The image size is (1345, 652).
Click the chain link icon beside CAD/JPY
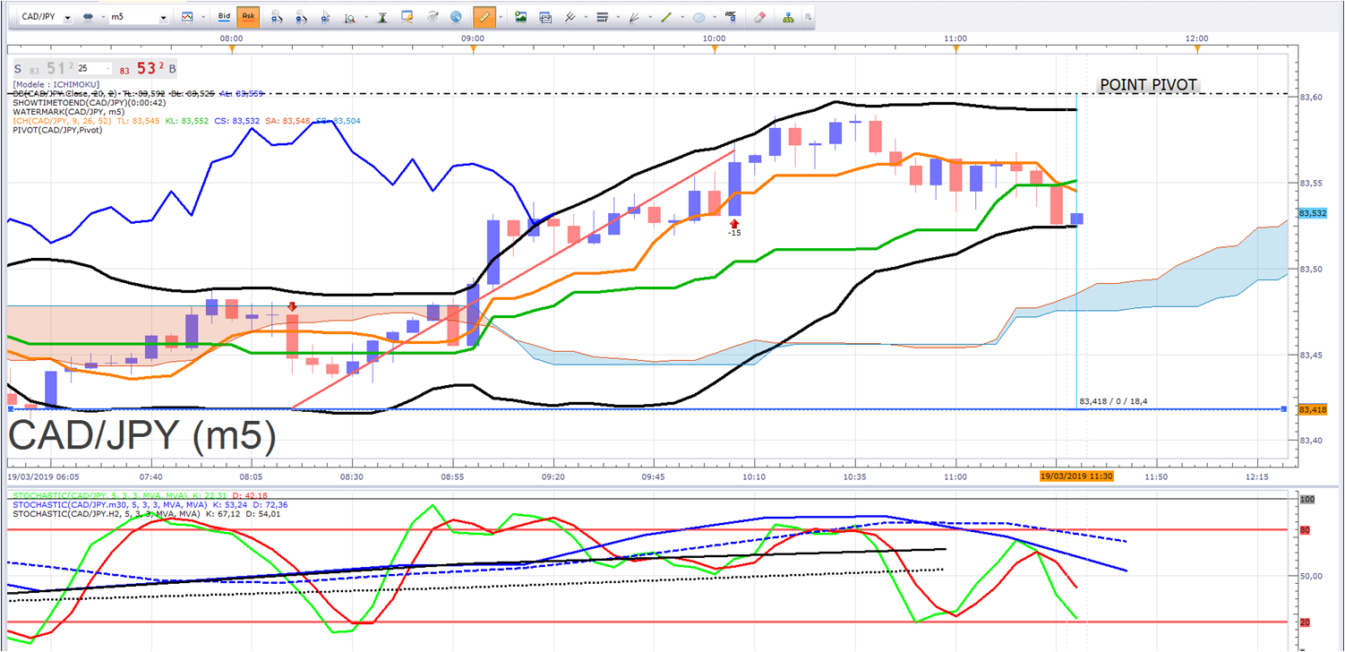pyautogui.click(x=89, y=17)
